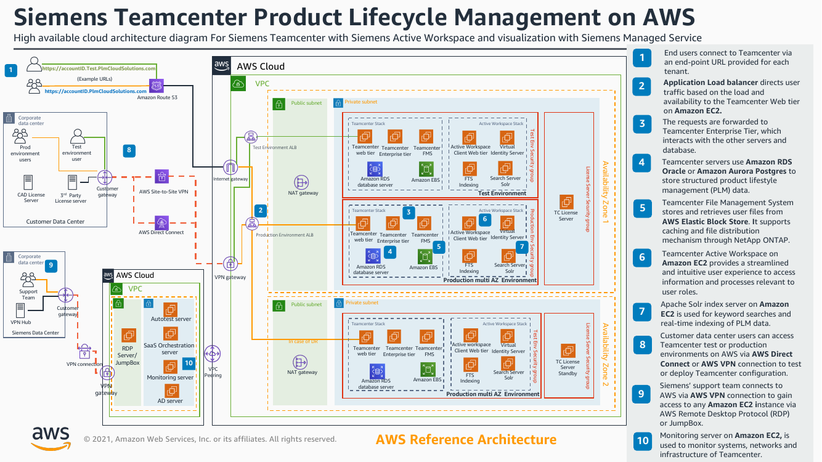
Task: Click Amazon RDS database server in Test Environment
Action: click(374, 169)
